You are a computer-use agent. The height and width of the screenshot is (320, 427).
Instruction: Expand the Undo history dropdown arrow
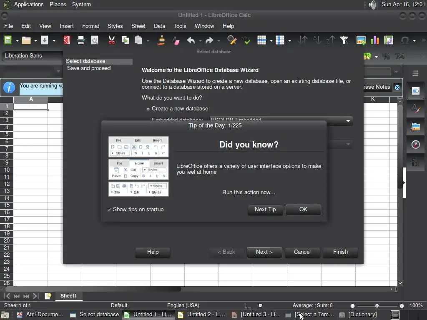200,41
